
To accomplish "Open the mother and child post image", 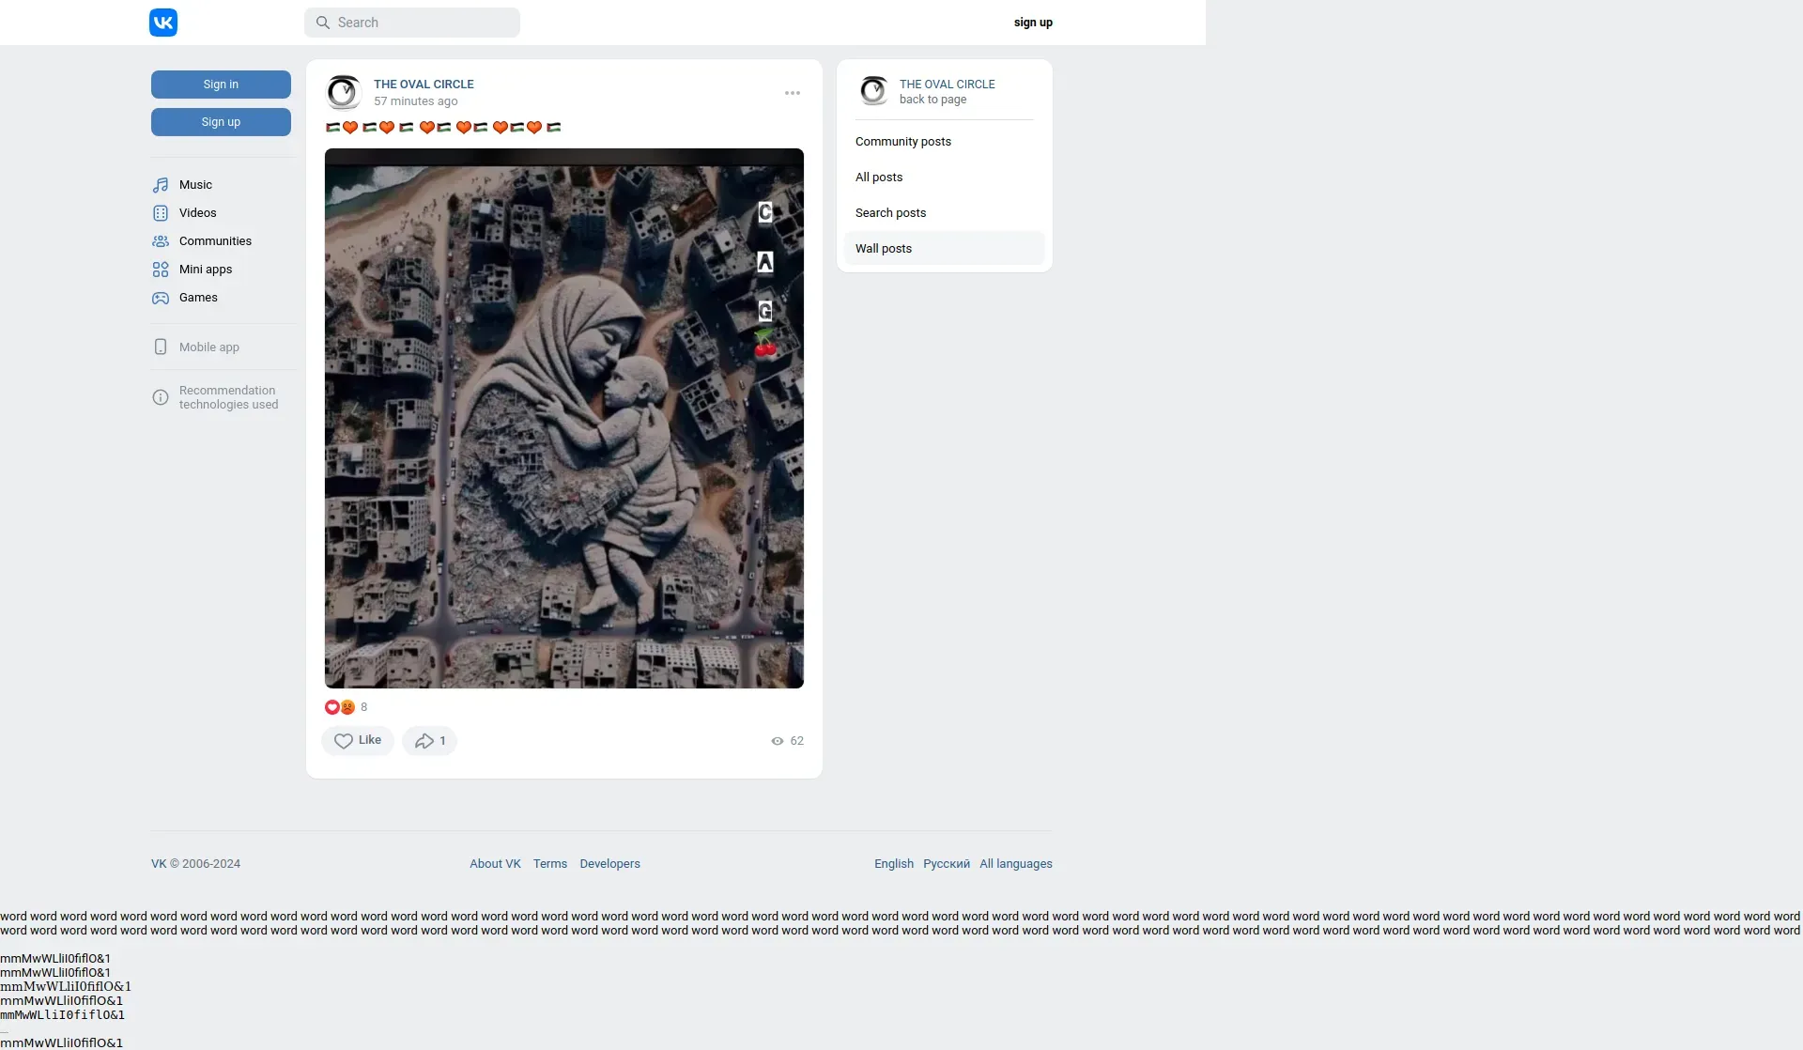I will pos(564,418).
